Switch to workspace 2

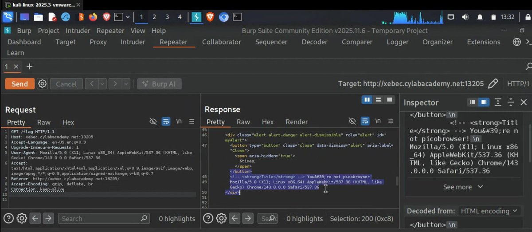[x=154, y=17]
